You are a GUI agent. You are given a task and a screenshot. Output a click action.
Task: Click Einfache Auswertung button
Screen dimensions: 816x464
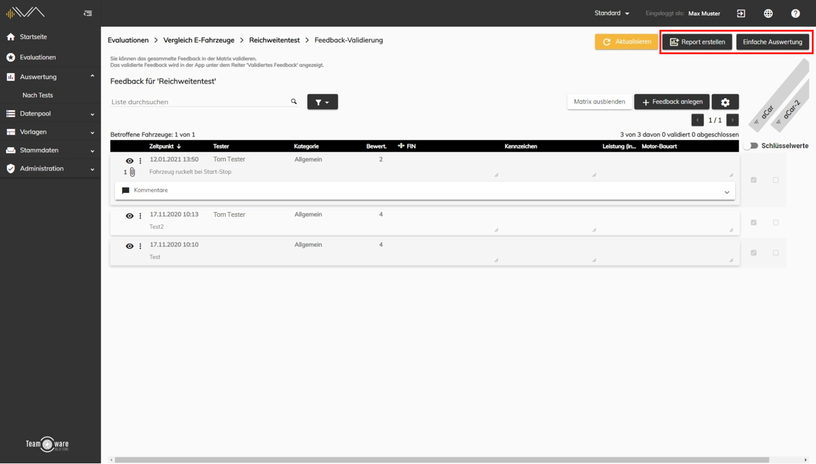coord(773,42)
